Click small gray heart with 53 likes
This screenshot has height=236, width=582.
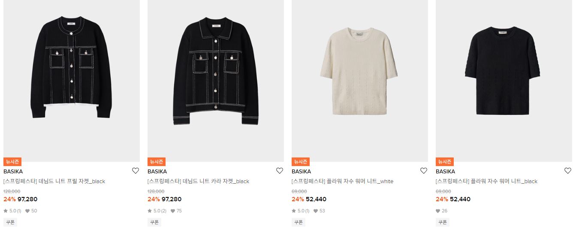pyautogui.click(x=316, y=211)
